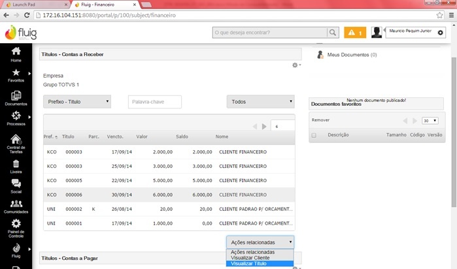
Task: Expand the Processos submenu arrow
Action: 29,117
